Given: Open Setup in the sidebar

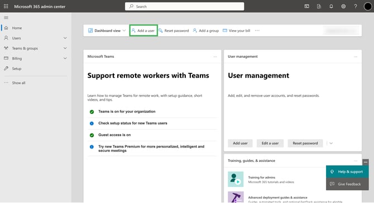Looking at the screenshot, I should [x=17, y=69].
